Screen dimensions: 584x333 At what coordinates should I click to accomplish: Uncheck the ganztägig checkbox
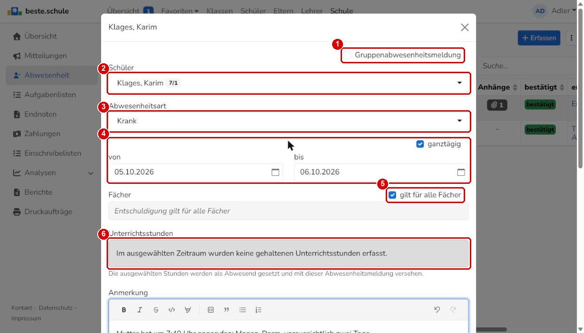420,144
